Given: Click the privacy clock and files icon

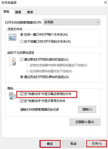Looking at the screenshot, I should (12, 96).
